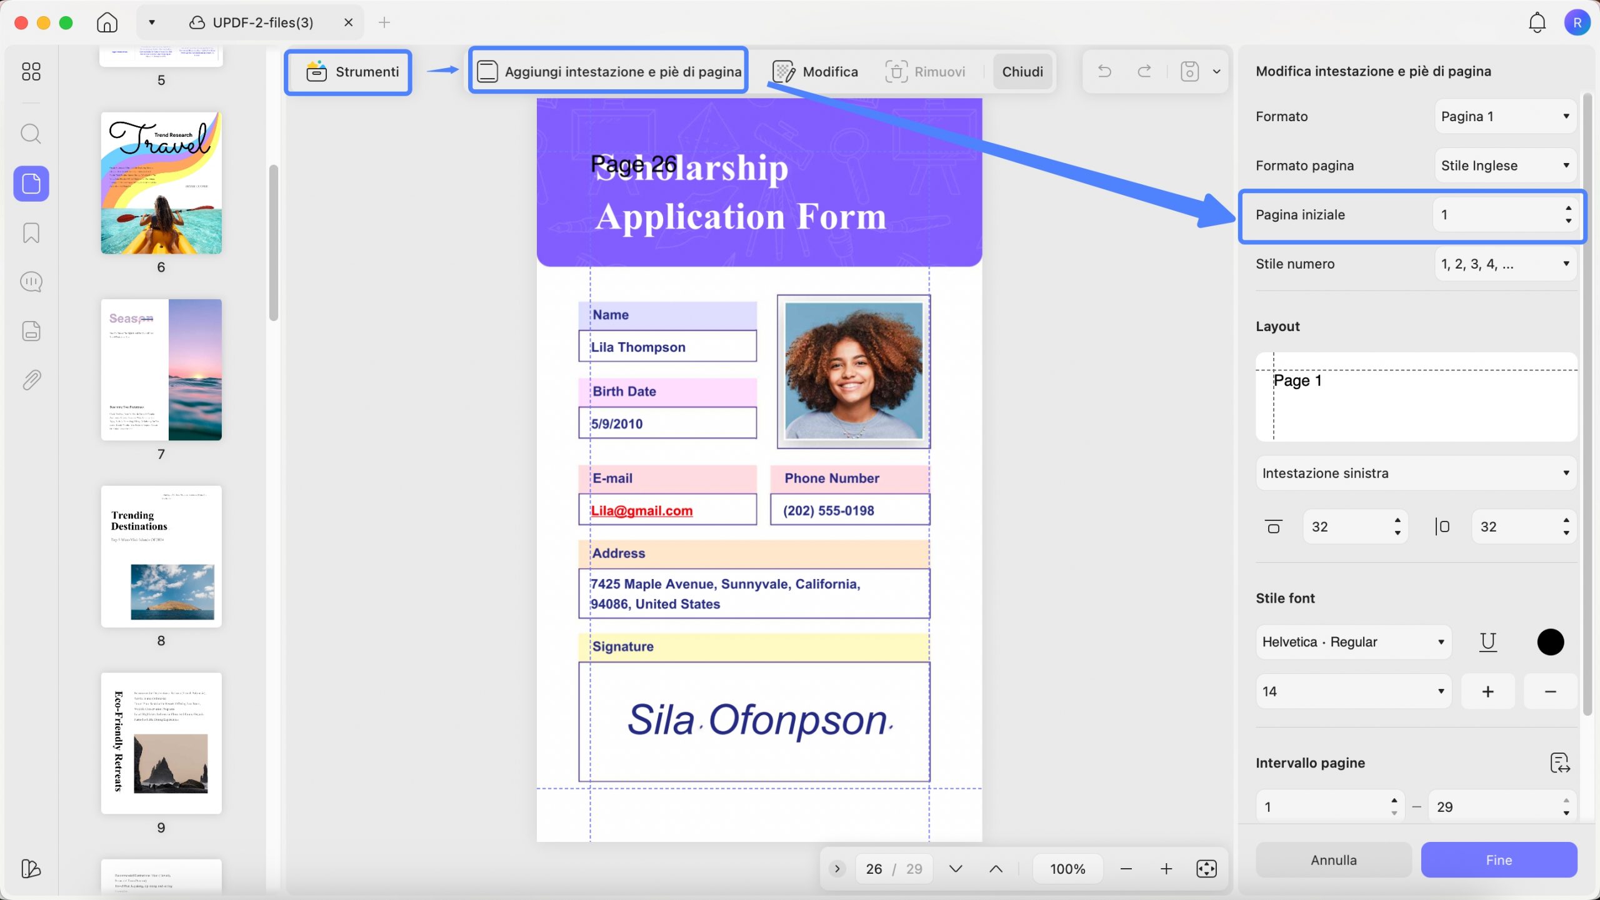Viewport: 1600px width, 900px height.
Task: Open the user profile avatar R
Action: (1577, 22)
